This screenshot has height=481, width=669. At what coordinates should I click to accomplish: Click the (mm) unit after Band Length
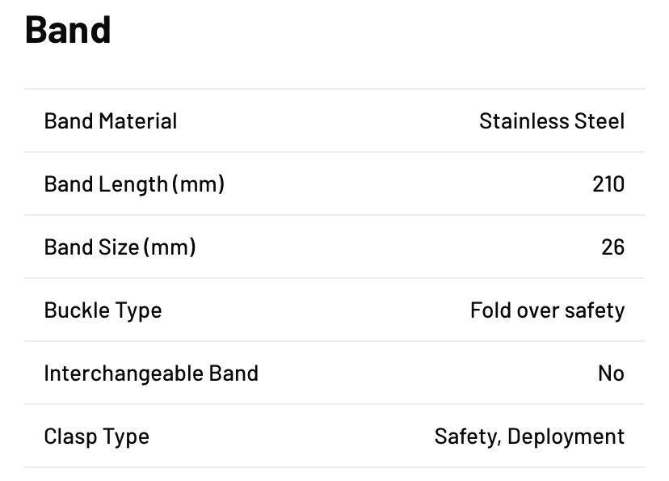(x=199, y=184)
